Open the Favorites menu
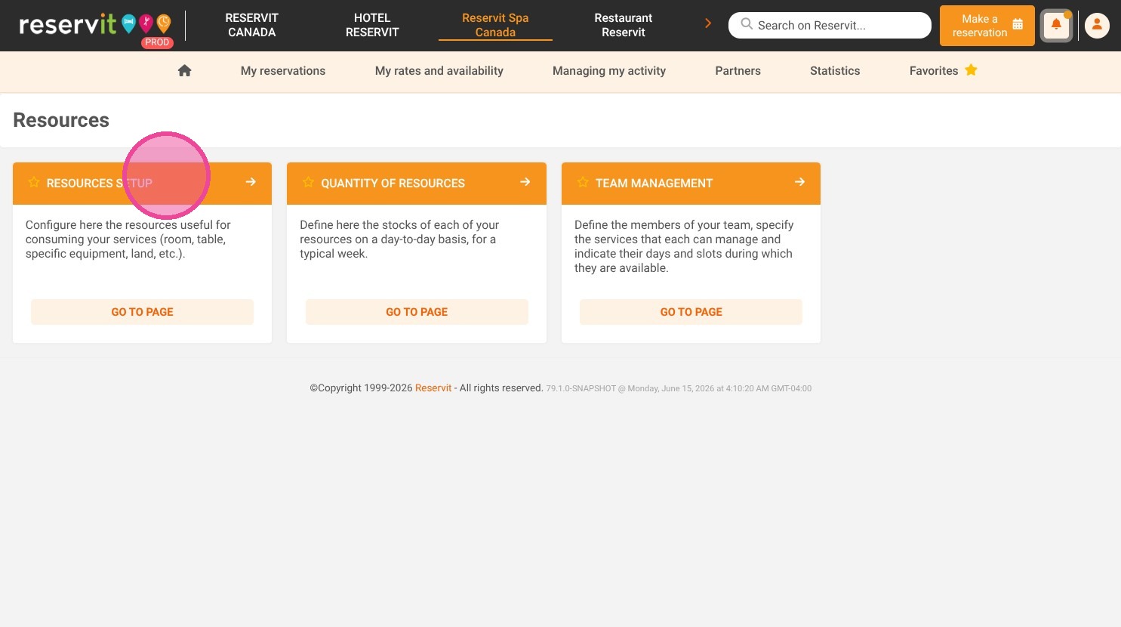1121x627 pixels. tap(943, 70)
